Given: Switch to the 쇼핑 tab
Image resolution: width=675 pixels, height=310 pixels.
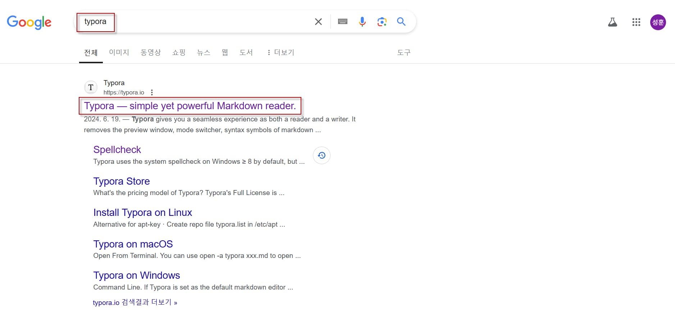Looking at the screenshot, I should [179, 52].
